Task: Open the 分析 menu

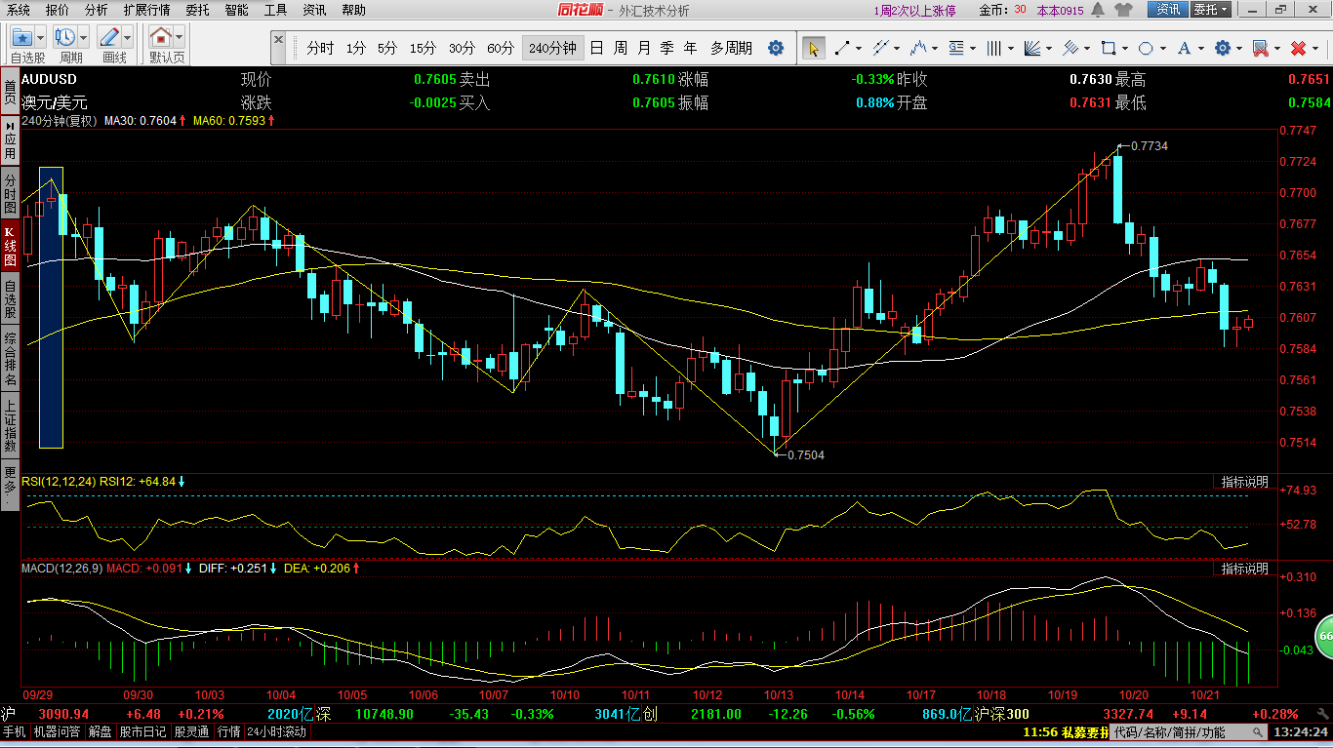Action: tap(97, 10)
